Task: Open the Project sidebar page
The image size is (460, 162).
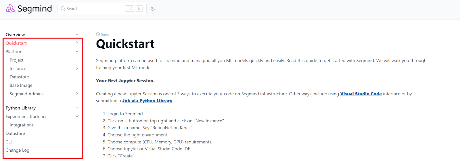Action: coord(17,60)
